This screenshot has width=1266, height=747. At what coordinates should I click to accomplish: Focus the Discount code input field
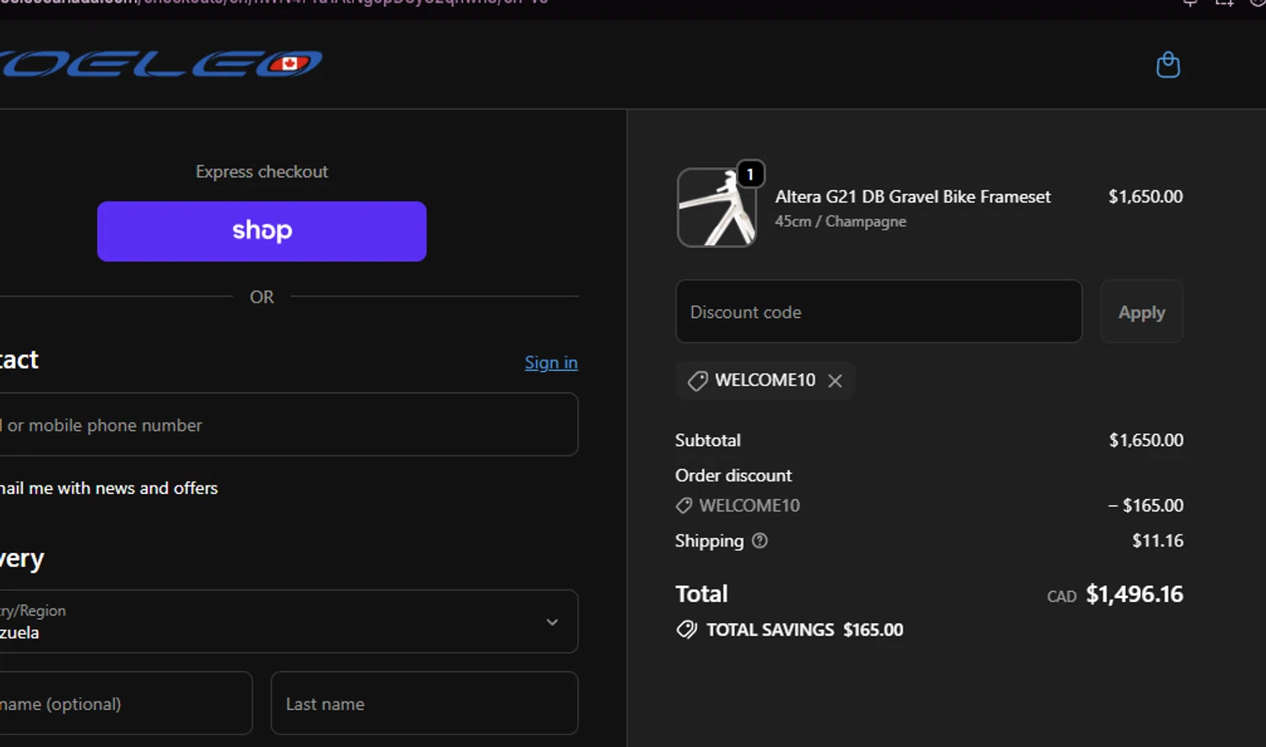[x=879, y=312]
